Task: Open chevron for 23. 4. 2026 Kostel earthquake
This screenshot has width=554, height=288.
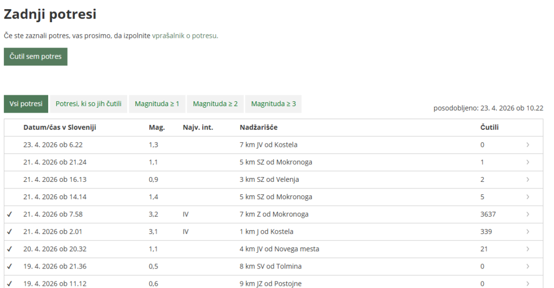Action: pos(527,145)
